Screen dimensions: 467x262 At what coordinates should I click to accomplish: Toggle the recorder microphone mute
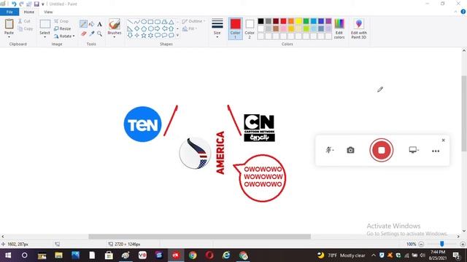pyautogui.click(x=329, y=150)
